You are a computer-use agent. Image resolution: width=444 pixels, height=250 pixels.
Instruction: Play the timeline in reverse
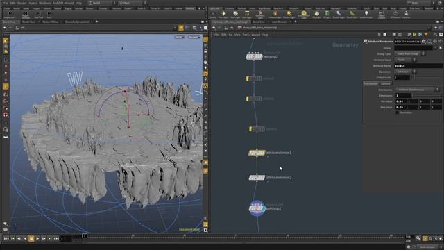pos(25,239)
